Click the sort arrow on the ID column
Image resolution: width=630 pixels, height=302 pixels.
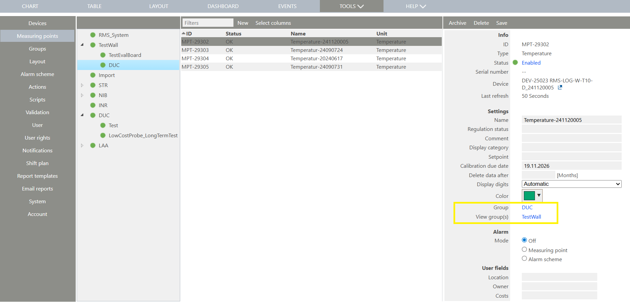(184, 33)
